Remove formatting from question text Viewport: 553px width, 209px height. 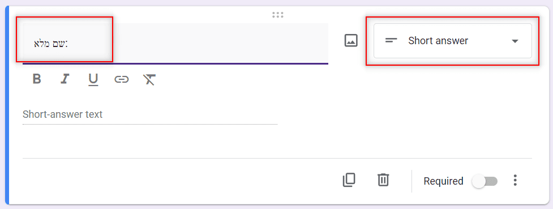[149, 80]
